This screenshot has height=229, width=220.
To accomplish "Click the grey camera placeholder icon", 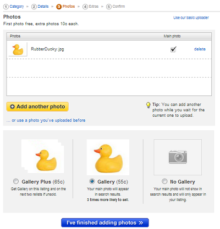I will (178, 157).
